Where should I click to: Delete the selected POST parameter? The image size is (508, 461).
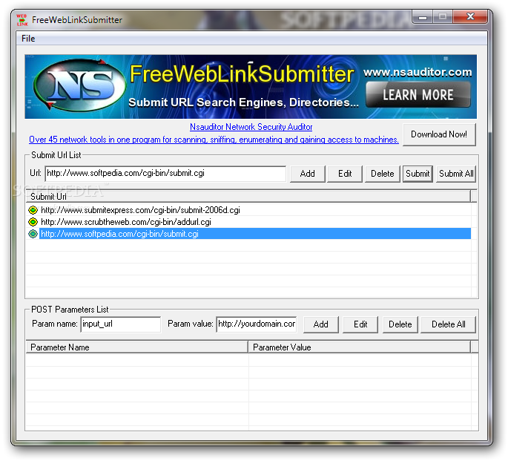pos(400,324)
